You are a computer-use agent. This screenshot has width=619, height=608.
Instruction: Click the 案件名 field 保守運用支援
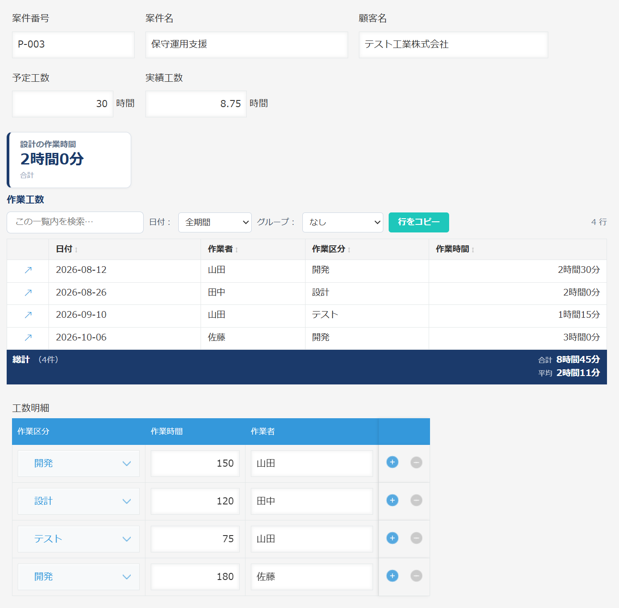247,44
